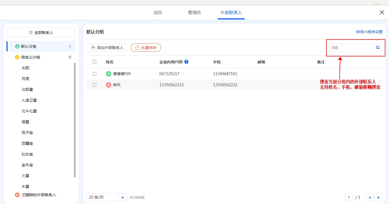Click the avatar icon of 谭谭谭999
The height and width of the screenshot is (204, 389).
pos(109,74)
